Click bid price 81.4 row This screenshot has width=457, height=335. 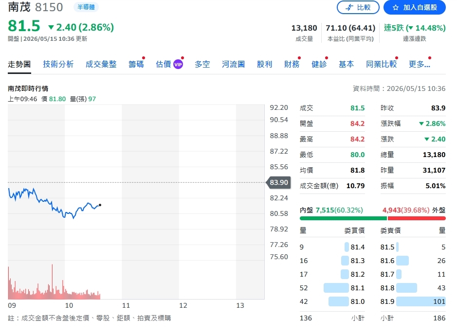pos(332,247)
